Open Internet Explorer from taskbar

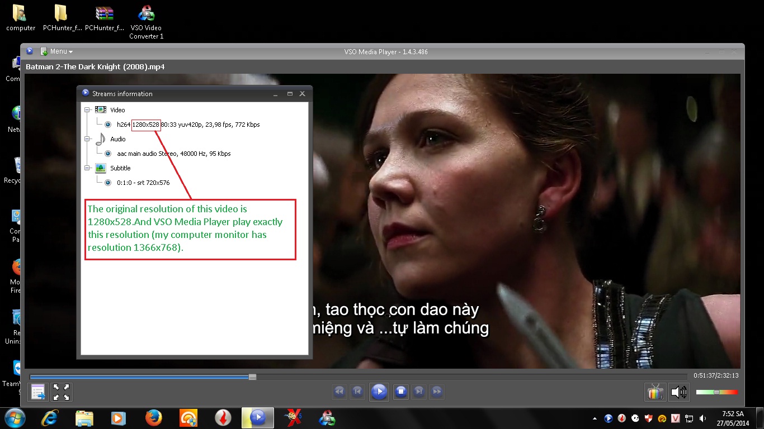click(x=50, y=418)
